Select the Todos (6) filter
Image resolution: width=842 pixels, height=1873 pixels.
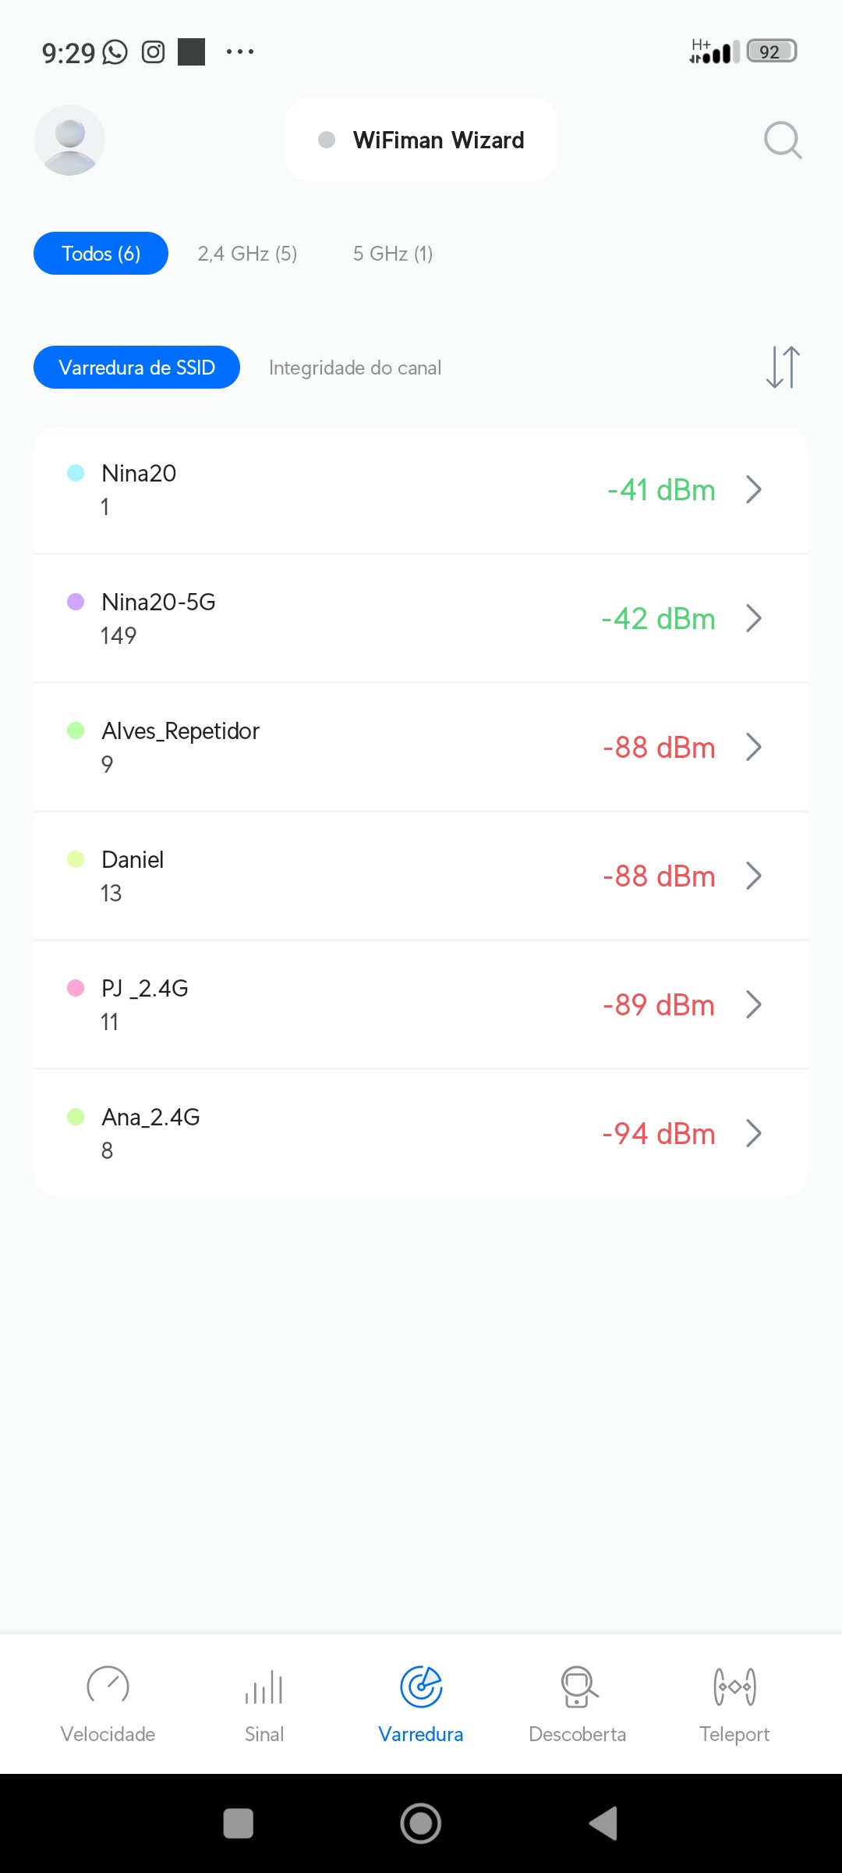pos(101,254)
